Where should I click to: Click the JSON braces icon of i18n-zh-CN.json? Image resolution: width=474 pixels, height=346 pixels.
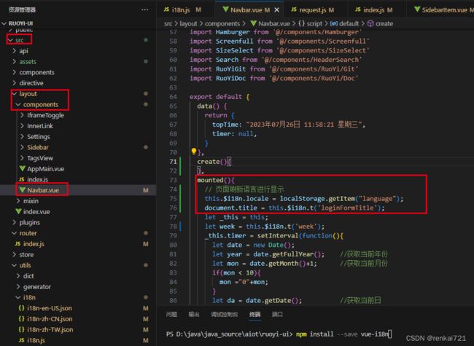point(21,319)
